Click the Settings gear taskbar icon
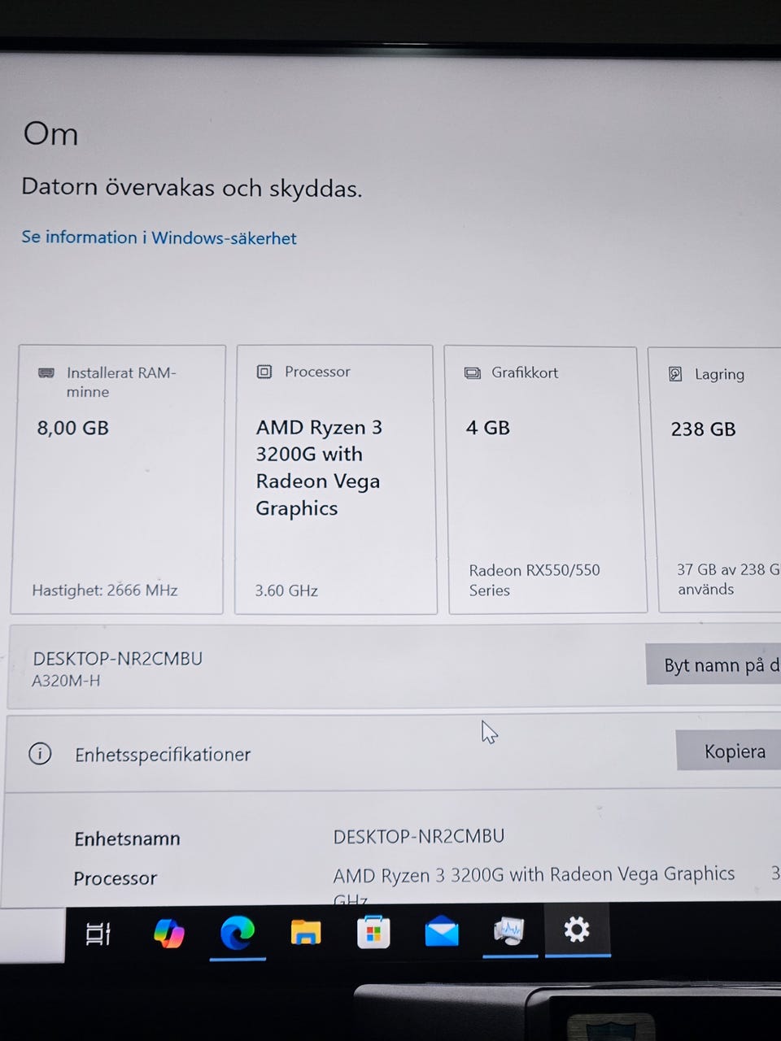 click(x=577, y=929)
